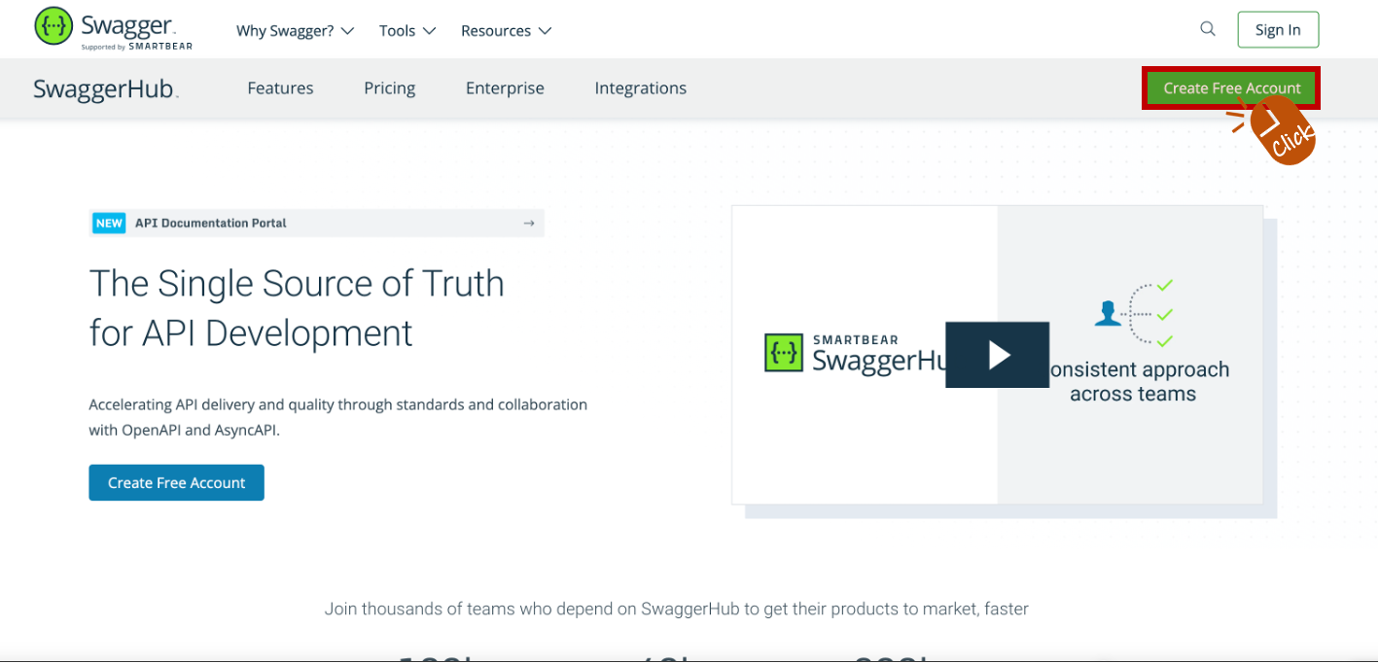
Task: Click the arrow on the API Documentation Portal banner
Action: pyautogui.click(x=529, y=224)
